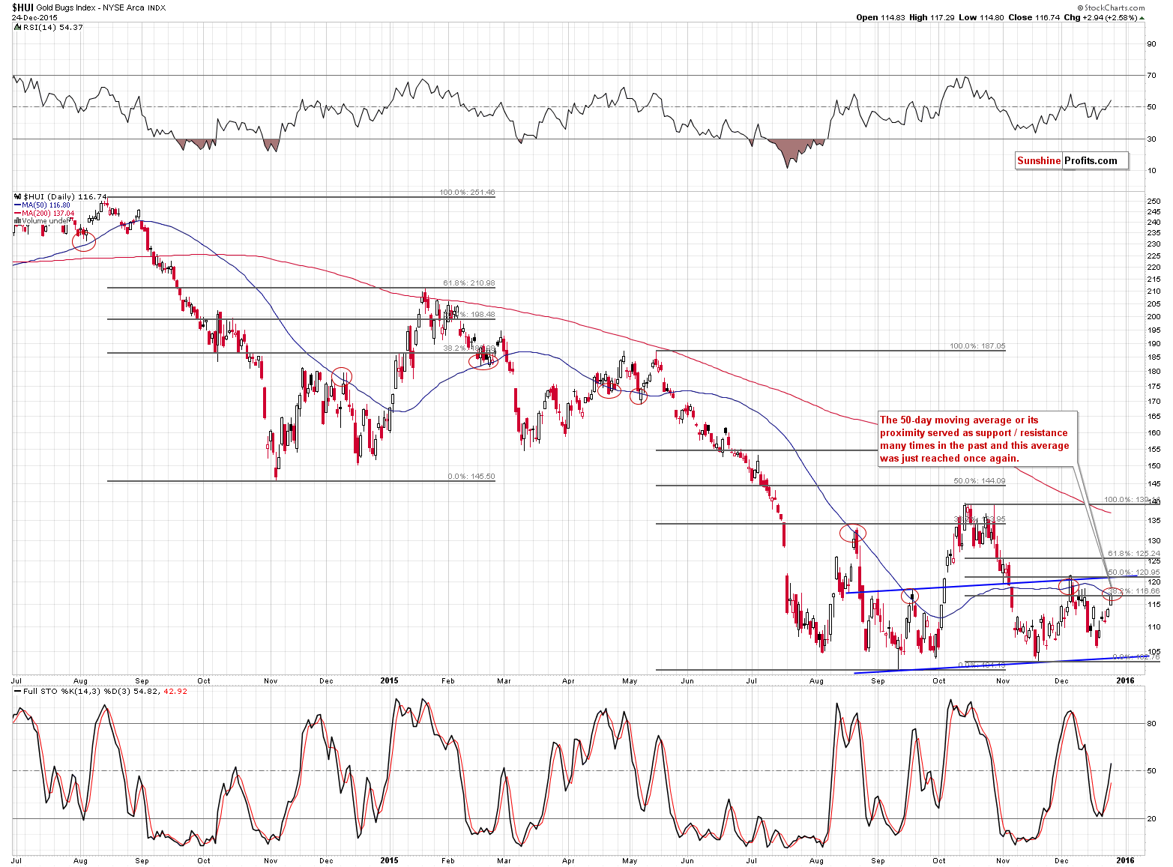Click the 30 level on the RSI axis

tap(1151, 139)
